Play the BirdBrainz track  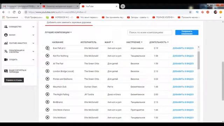pos(47,102)
